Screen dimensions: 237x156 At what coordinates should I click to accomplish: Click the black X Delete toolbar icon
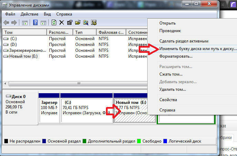click(x=62, y=23)
